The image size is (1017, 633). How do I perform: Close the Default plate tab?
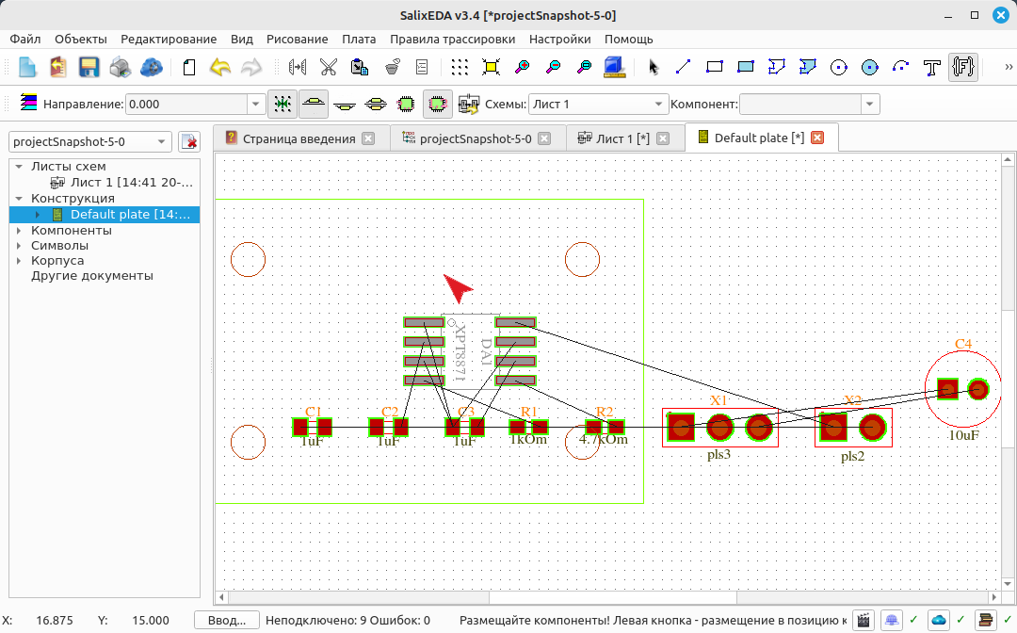click(x=817, y=138)
